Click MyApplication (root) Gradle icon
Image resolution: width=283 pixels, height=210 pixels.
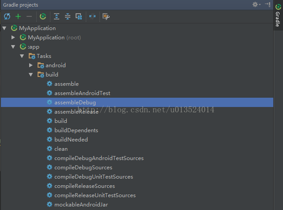pos(23,37)
